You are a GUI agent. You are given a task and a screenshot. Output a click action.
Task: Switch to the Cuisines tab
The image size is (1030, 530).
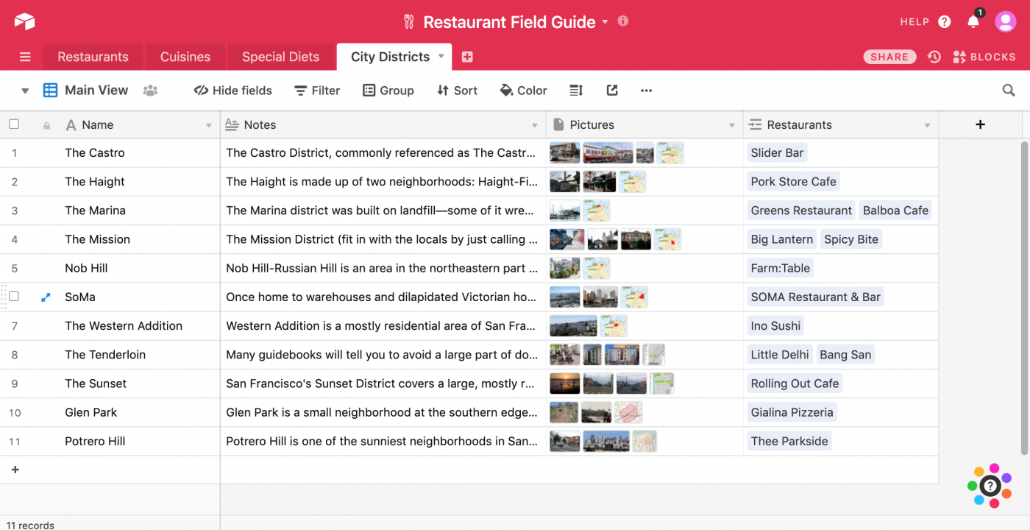click(185, 57)
